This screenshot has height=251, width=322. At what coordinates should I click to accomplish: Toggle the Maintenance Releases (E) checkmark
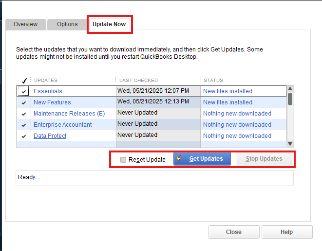coord(24,114)
